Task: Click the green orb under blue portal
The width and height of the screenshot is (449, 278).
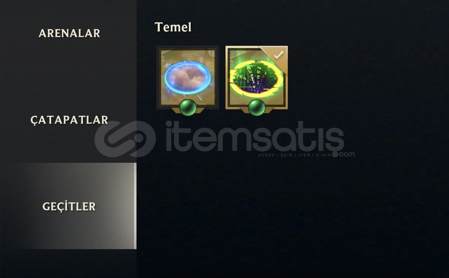Action: coord(188,107)
